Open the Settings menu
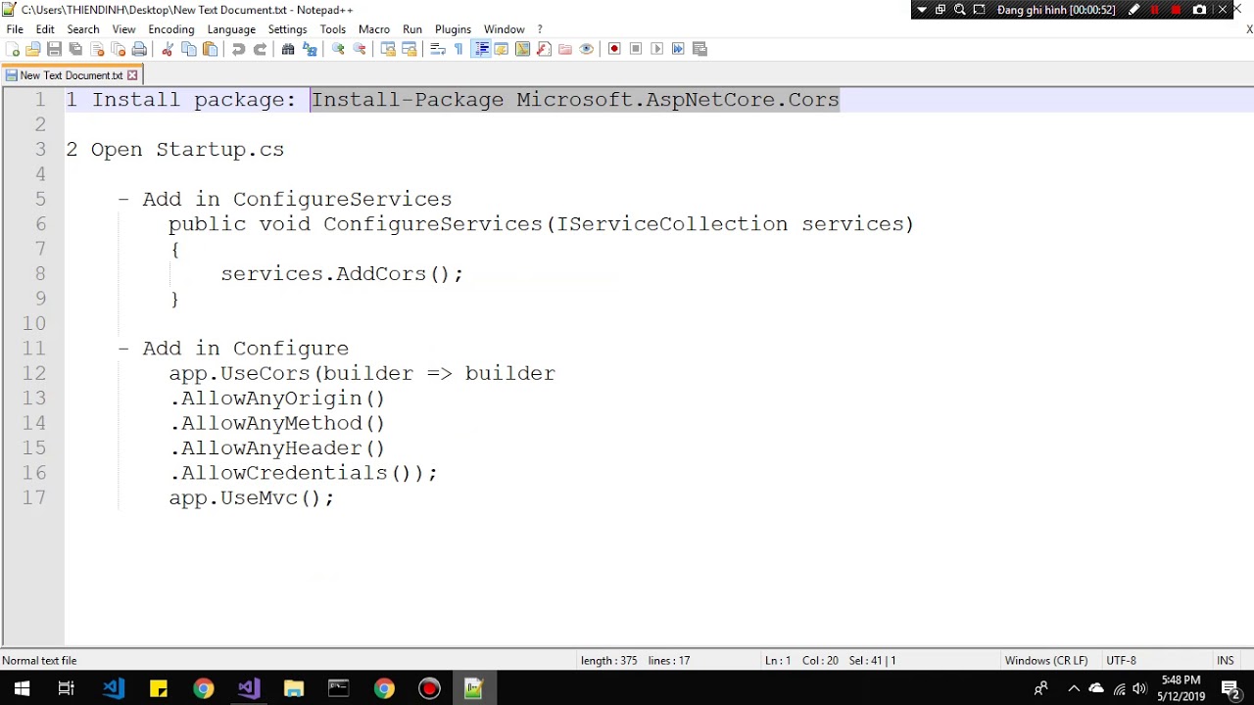Screen dimensions: 1254x705 (287, 29)
